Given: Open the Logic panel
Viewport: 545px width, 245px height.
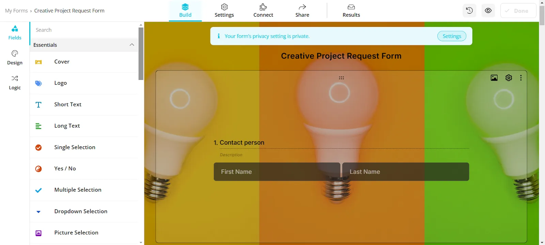Looking at the screenshot, I should [x=15, y=83].
